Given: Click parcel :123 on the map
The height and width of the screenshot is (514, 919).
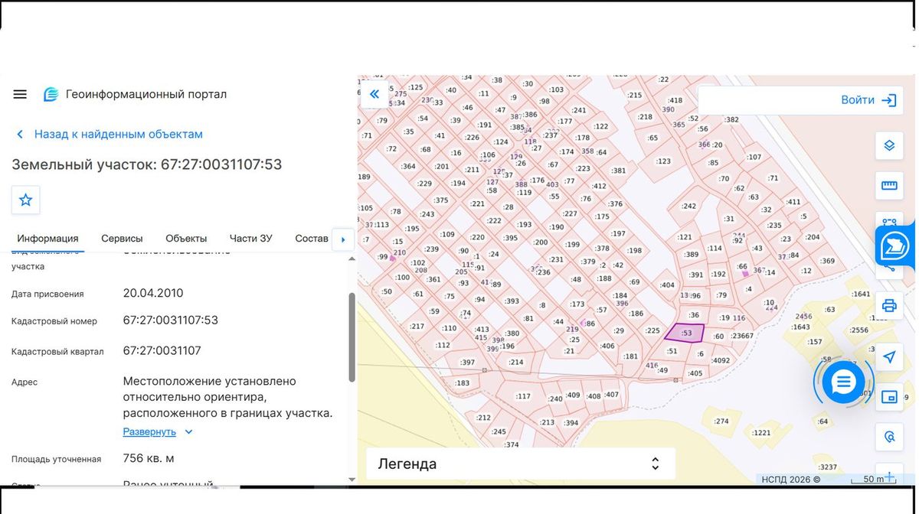Looking at the screenshot, I should (x=662, y=161).
